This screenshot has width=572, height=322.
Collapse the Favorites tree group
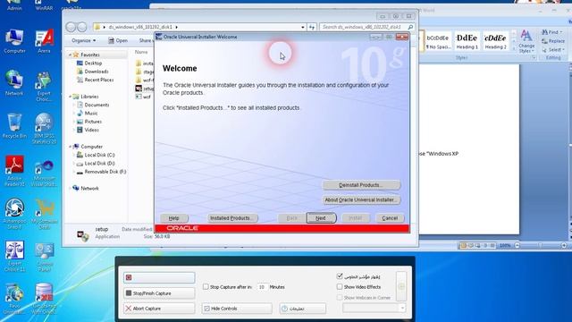click(x=70, y=55)
